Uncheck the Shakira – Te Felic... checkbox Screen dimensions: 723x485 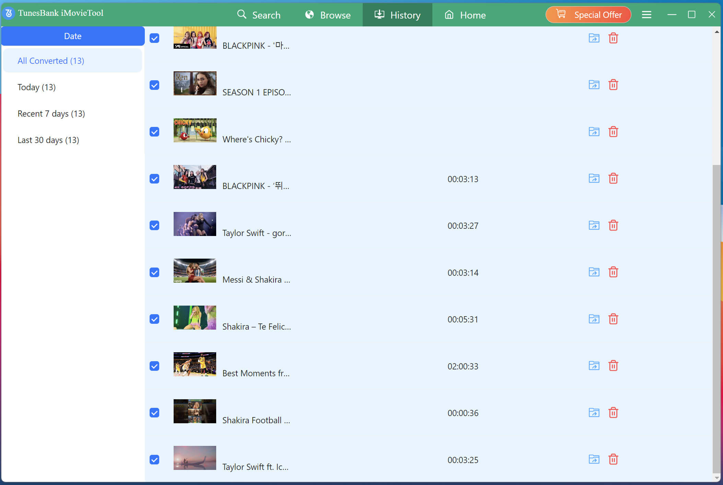154,319
